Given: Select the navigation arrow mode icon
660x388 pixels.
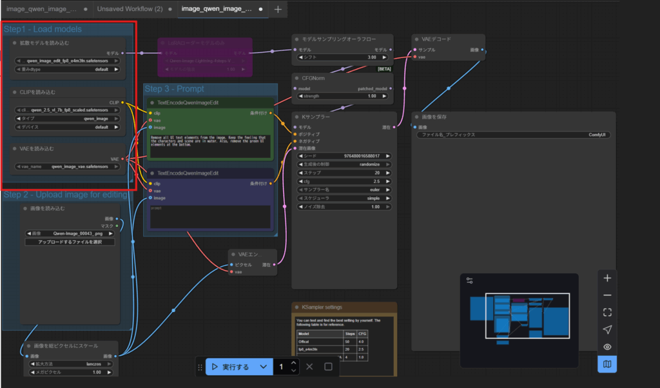Looking at the screenshot, I should point(607,330).
